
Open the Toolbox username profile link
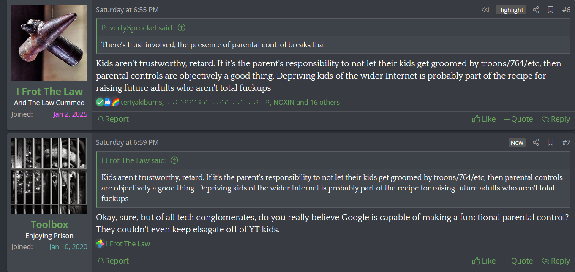coord(49,224)
